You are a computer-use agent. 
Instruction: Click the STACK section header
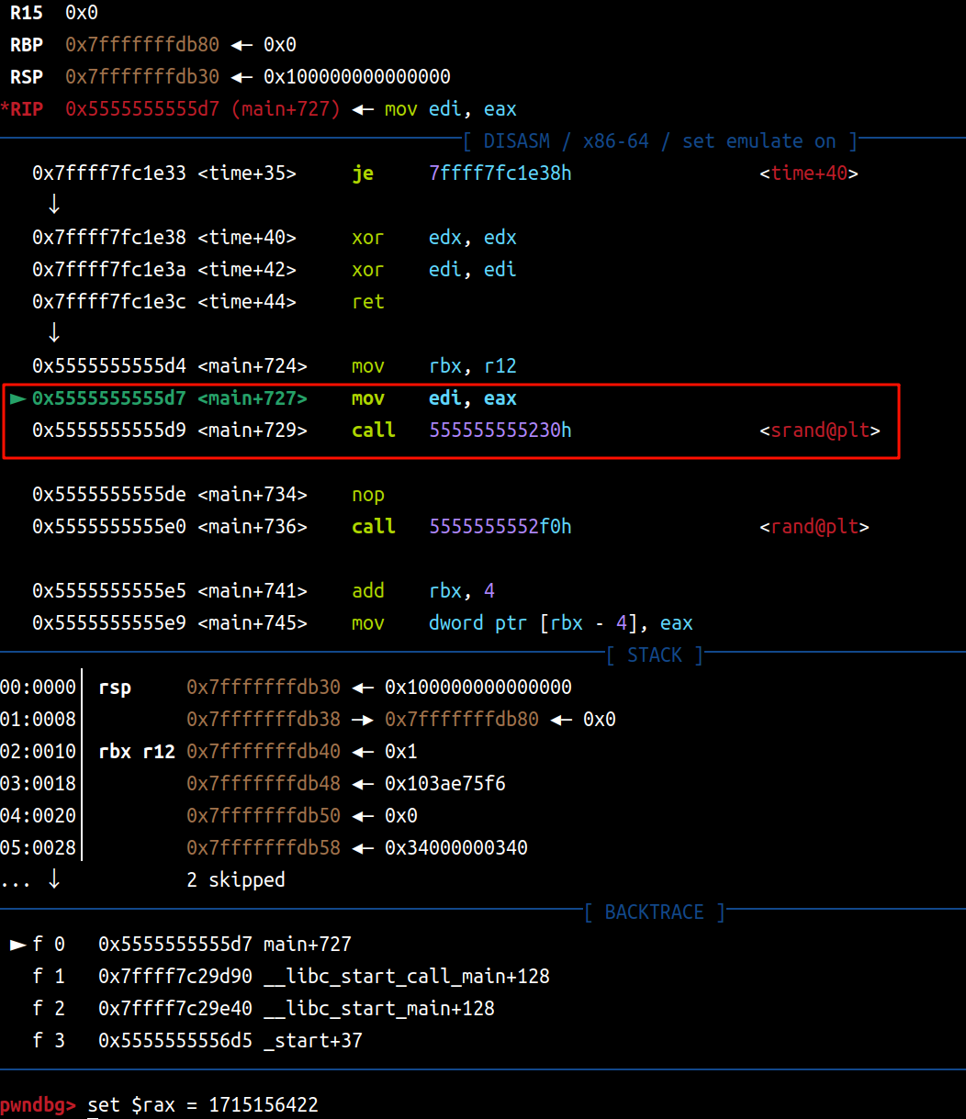point(654,655)
